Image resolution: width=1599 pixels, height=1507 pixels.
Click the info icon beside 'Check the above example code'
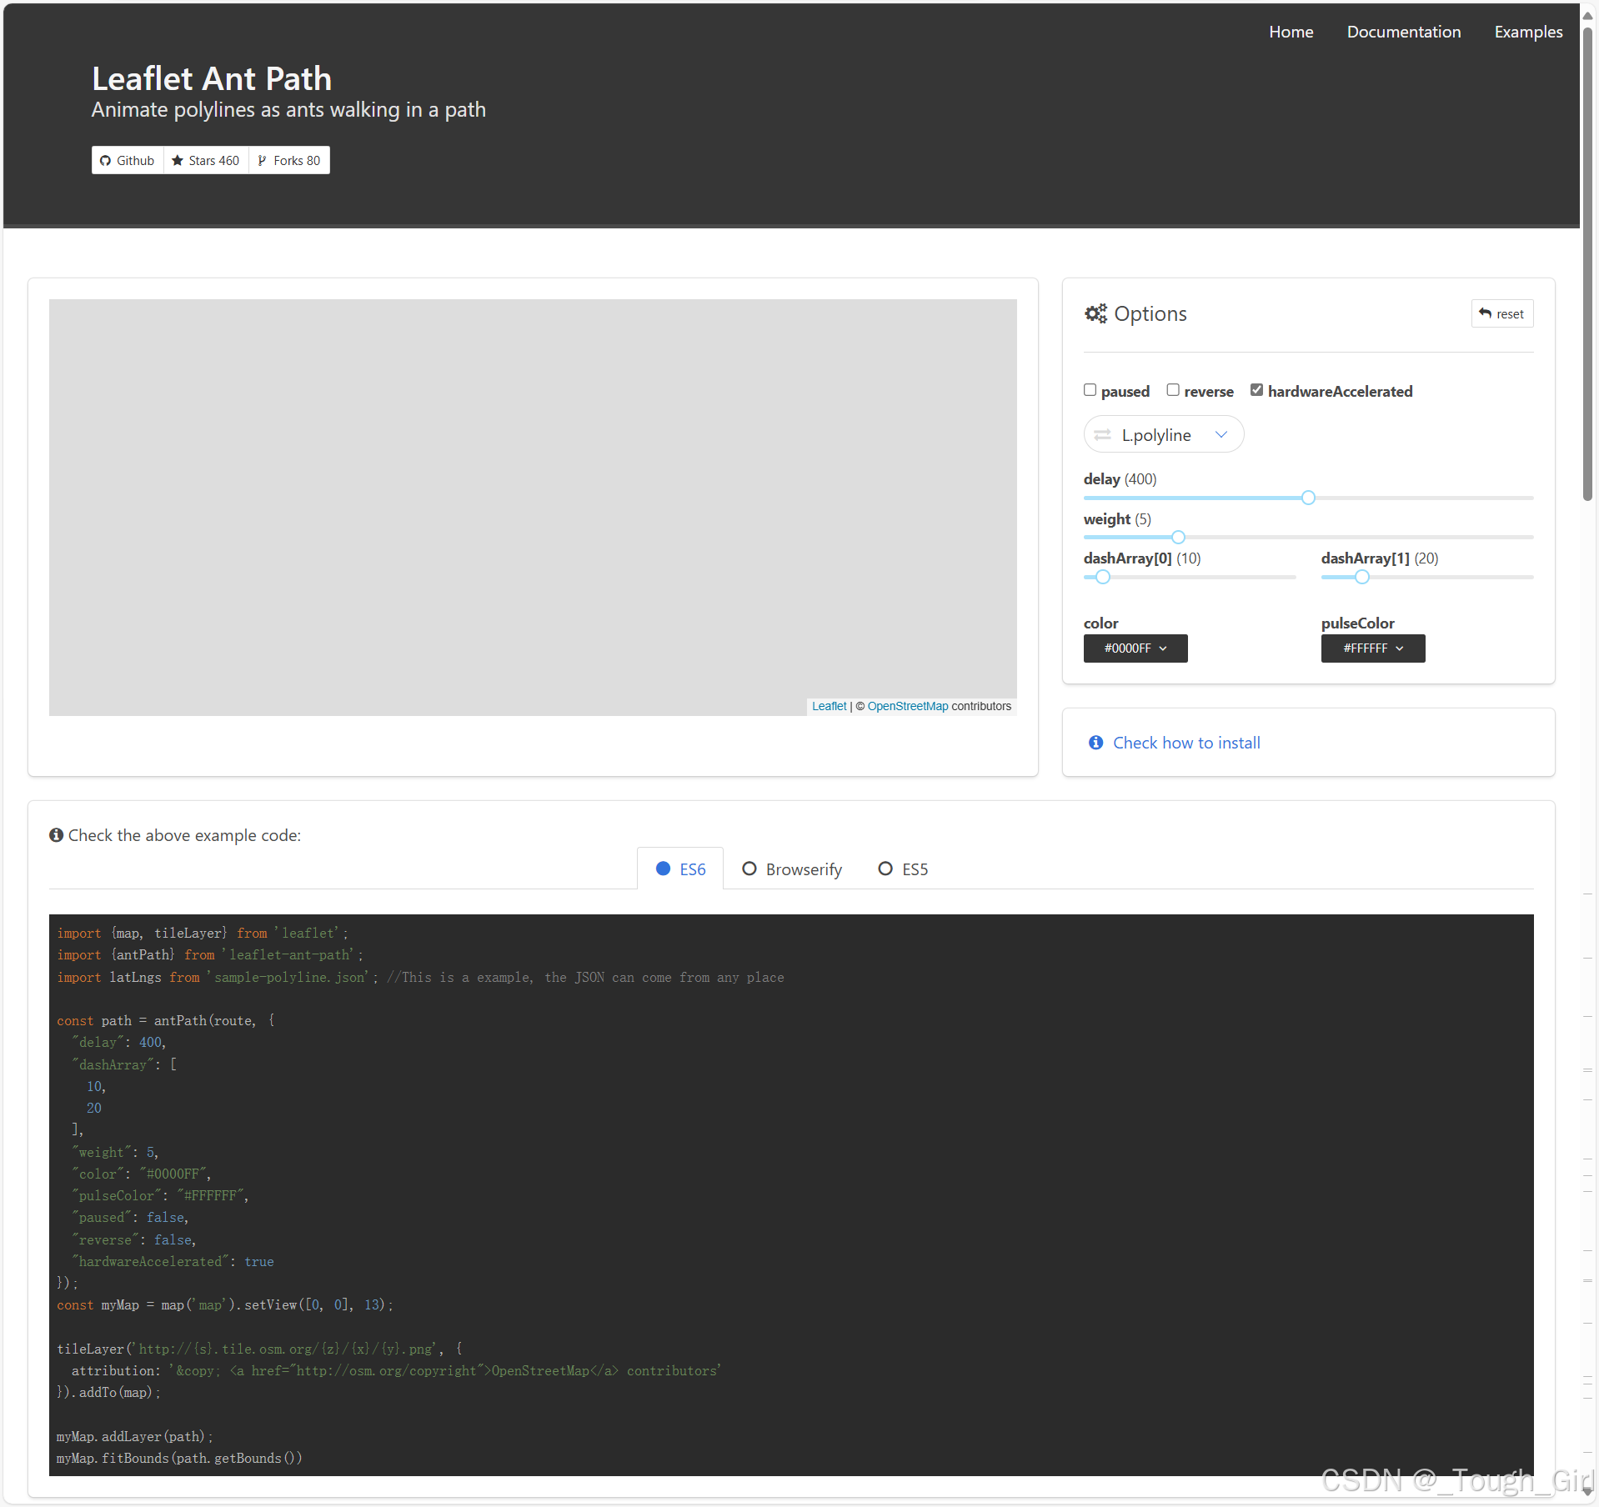pos(56,835)
